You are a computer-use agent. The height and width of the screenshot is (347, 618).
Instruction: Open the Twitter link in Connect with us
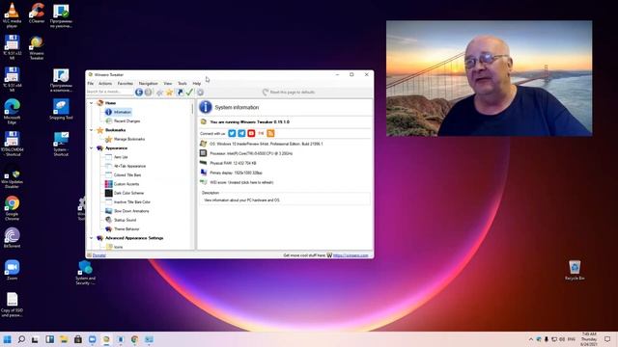(232, 133)
